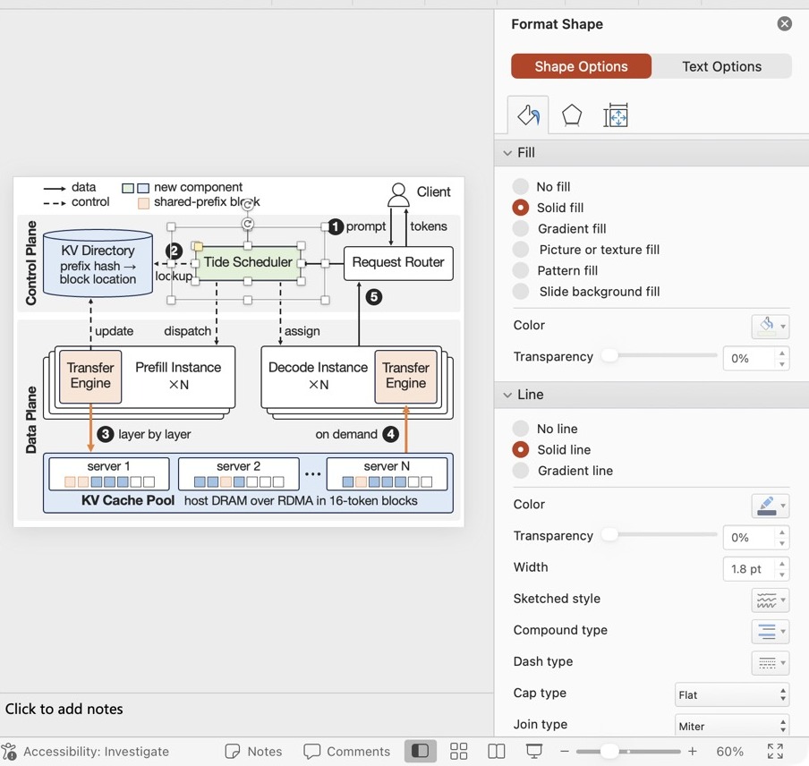This screenshot has height=766, width=809.
Task: Click the zoom in plus button
Action: point(693,751)
